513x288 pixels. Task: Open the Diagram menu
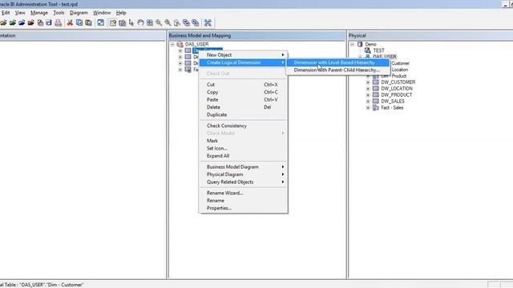click(79, 13)
